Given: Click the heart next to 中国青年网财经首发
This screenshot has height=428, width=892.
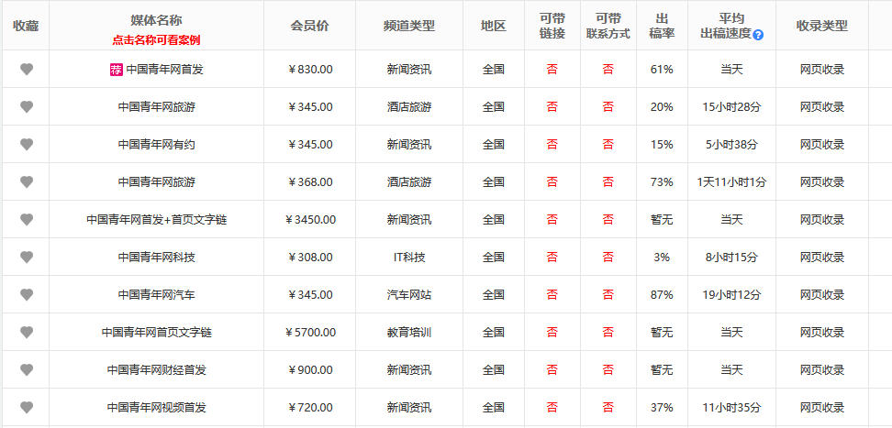Looking at the screenshot, I should click(27, 370).
